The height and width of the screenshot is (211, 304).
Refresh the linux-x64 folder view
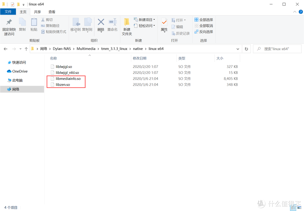(x=246, y=49)
